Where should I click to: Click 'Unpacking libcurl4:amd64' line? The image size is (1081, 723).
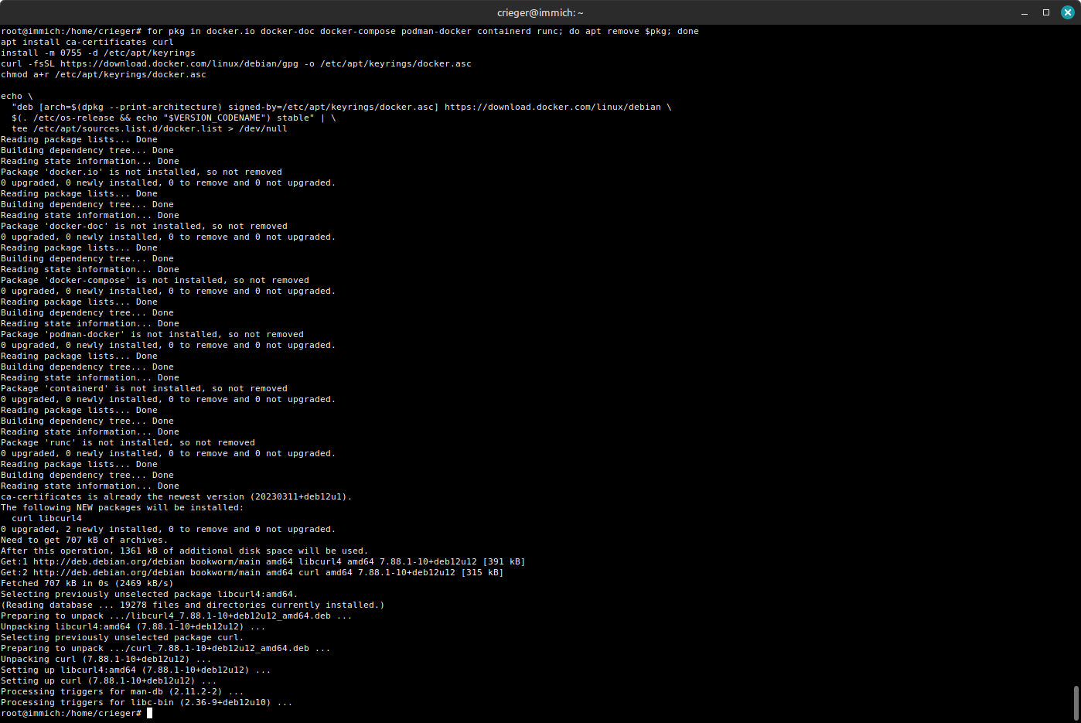click(x=133, y=626)
